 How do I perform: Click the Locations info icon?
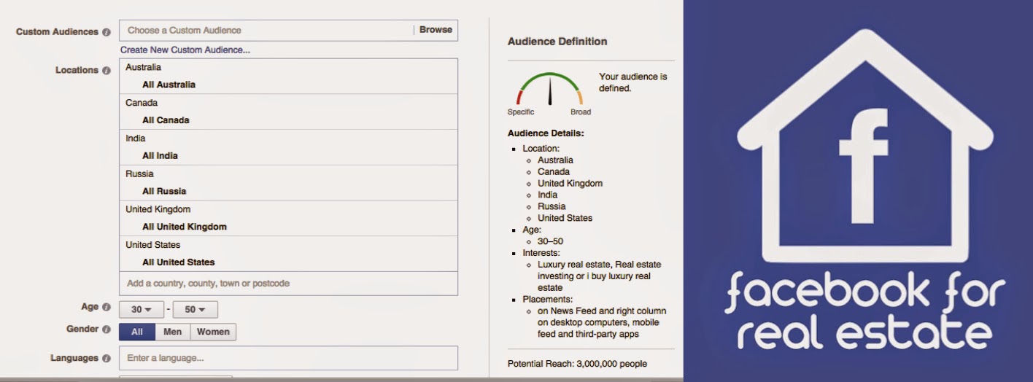coord(107,71)
